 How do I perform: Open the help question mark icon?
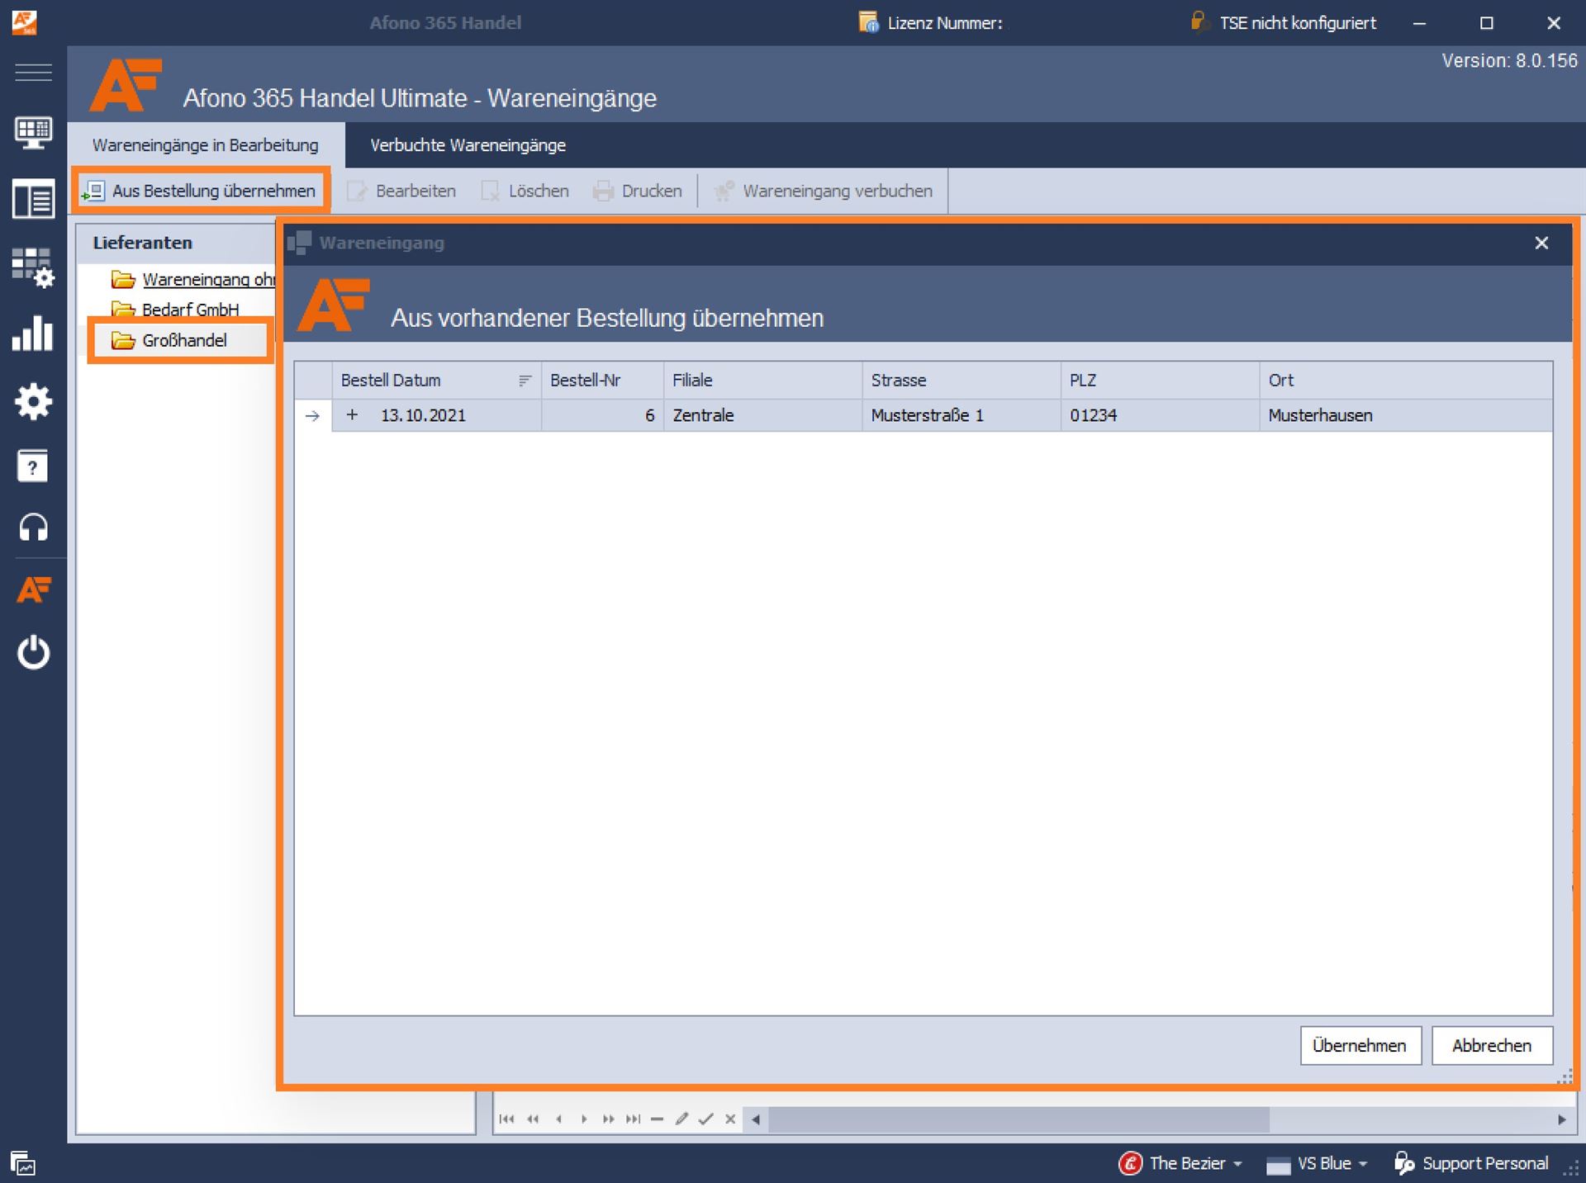[x=33, y=466]
